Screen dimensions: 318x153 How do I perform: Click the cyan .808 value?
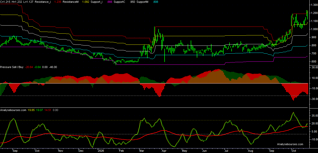(155, 2)
